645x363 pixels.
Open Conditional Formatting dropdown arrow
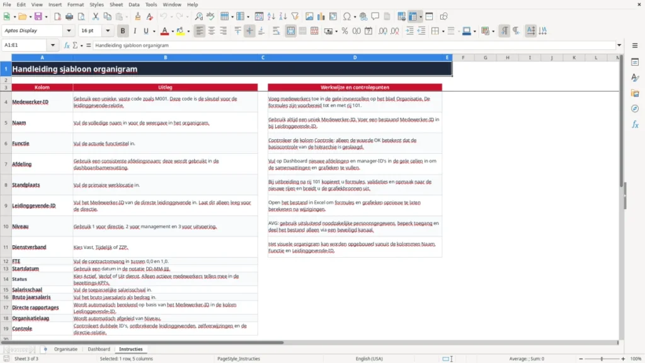tap(493, 32)
